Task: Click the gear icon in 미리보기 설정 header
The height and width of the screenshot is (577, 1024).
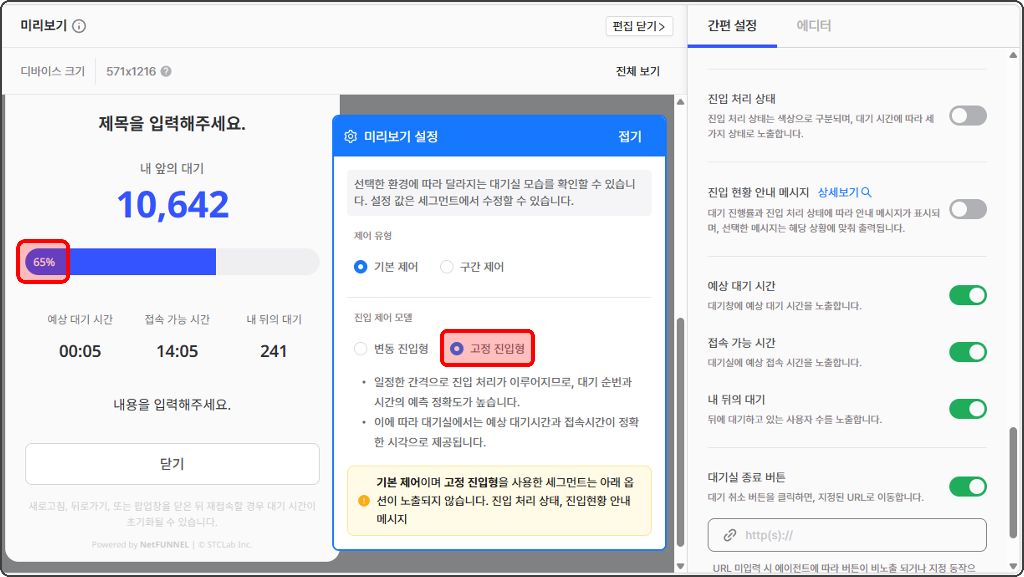Action: [x=350, y=136]
